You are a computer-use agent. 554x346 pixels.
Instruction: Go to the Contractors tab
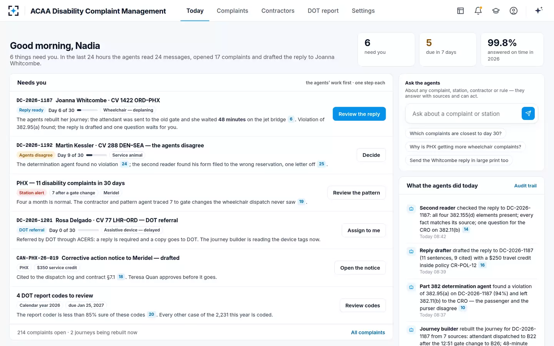278,11
